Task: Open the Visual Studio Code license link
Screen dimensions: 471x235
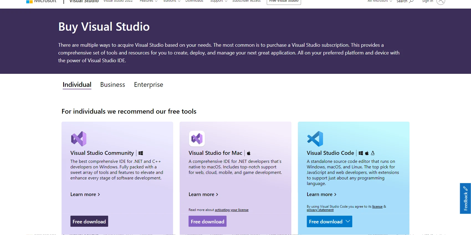Action: pos(377,207)
